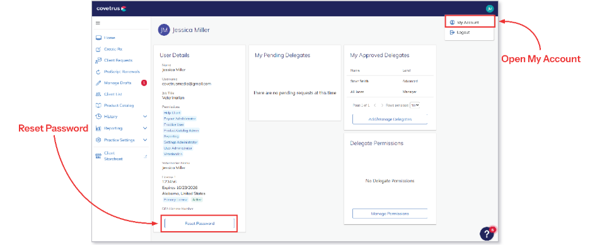The image size is (590, 245).
Task: Click the User Administrator permission tag
Action: pos(178,148)
